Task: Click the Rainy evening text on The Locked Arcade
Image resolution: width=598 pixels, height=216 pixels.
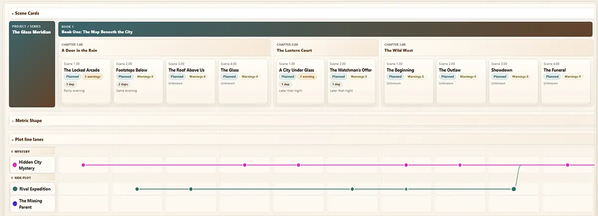Action: tap(74, 91)
